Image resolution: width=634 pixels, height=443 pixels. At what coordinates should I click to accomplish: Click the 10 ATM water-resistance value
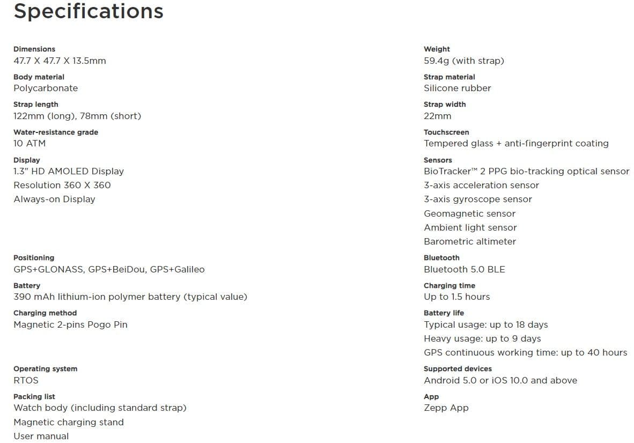(x=30, y=143)
